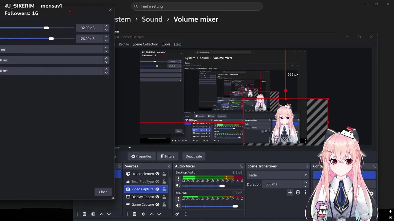394x221 pixels.
Task: Open the Scene Collection menu
Action: pos(145,44)
